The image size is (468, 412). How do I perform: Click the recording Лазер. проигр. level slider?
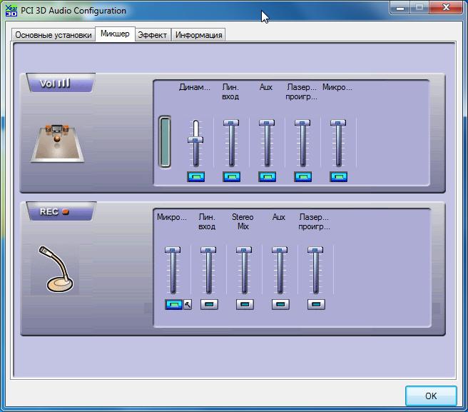click(315, 271)
